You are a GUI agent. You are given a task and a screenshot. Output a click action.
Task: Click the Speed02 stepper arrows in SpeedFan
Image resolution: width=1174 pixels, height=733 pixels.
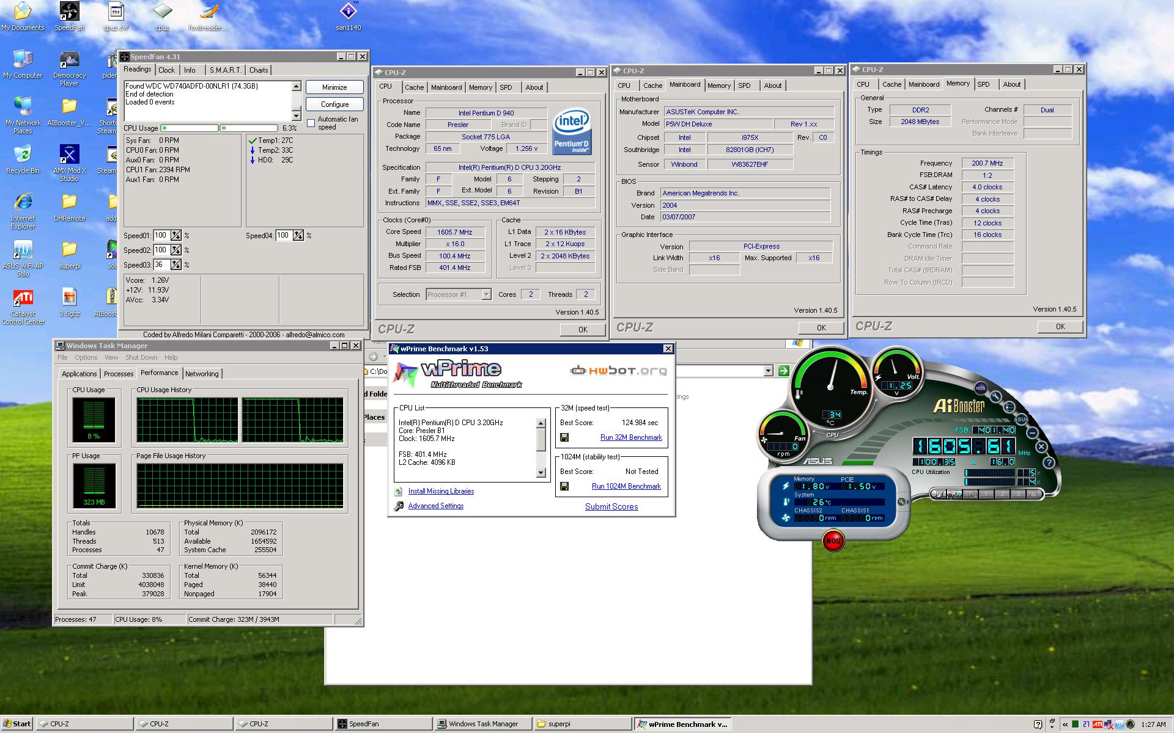176,250
